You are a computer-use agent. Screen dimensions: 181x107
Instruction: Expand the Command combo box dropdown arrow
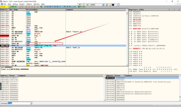point(31,103)
